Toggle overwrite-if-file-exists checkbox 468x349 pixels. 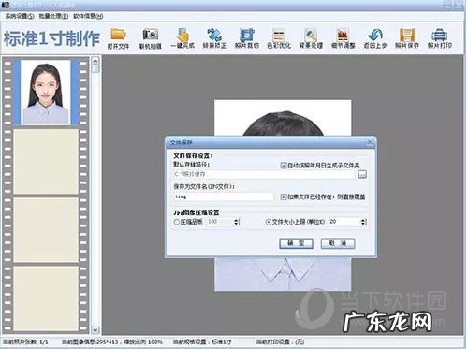tap(284, 196)
